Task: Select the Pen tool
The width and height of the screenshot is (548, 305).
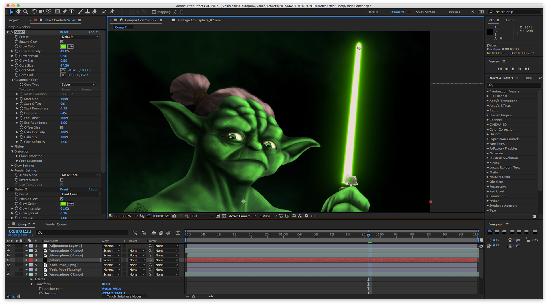Action: (x=65, y=12)
